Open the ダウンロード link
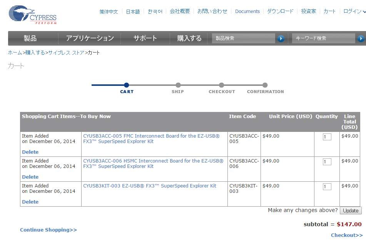The image size is (366, 240). coord(280,11)
